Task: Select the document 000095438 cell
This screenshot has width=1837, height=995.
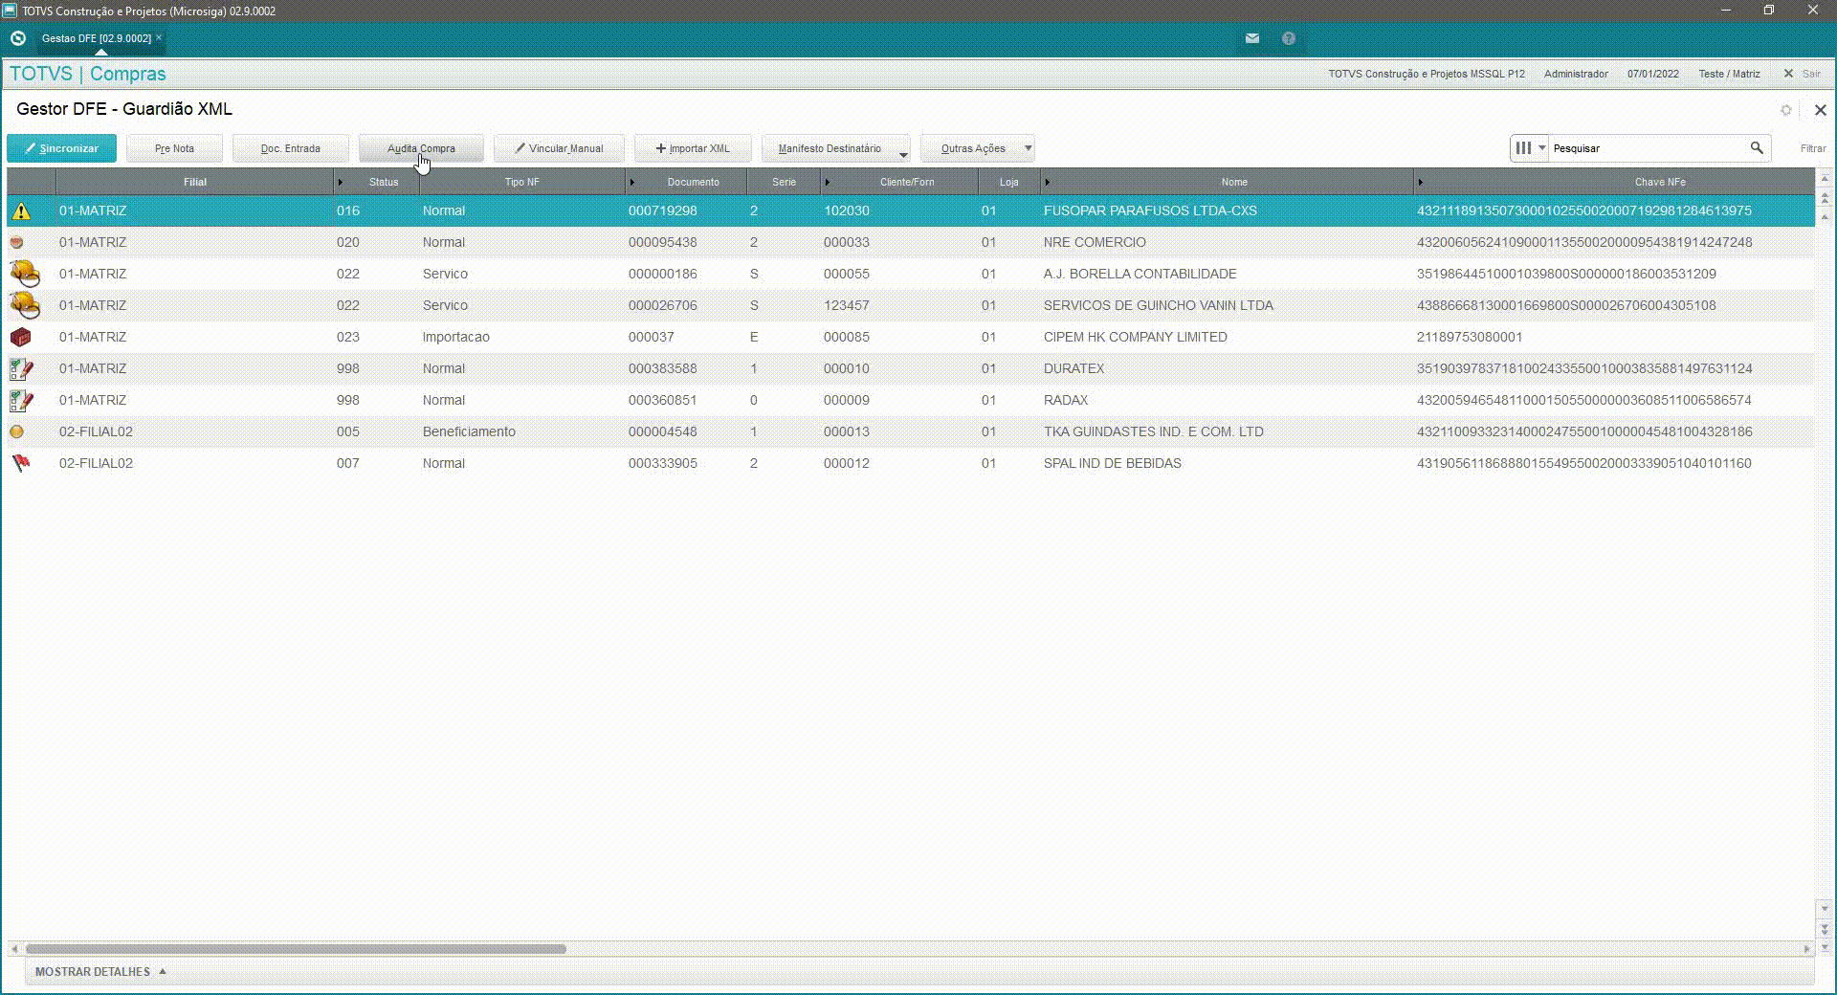Action: [662, 242]
